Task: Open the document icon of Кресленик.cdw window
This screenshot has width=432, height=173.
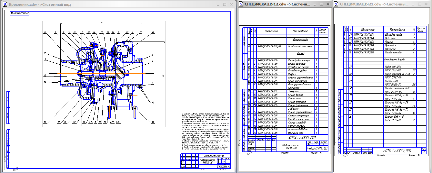Action: click(x=5, y=5)
